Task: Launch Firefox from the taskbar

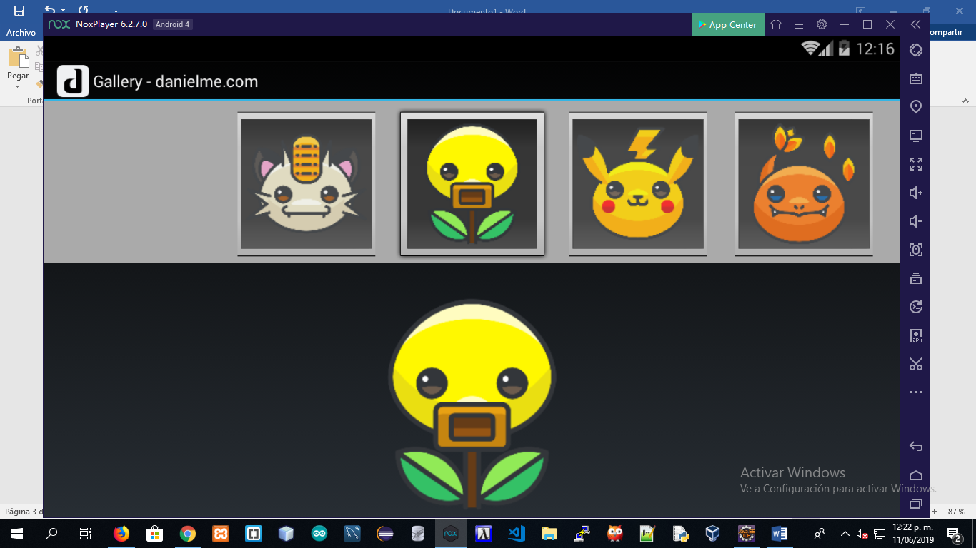Action: pyautogui.click(x=121, y=533)
